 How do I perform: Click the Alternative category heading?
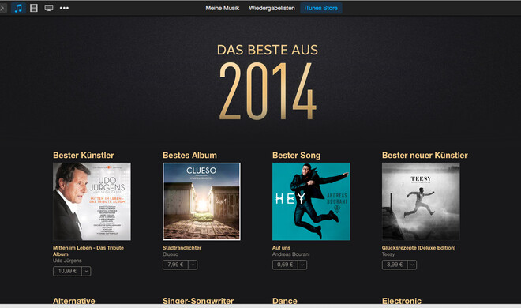[x=73, y=301]
